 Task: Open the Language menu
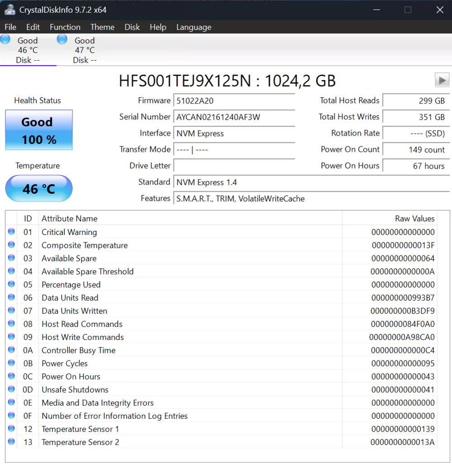click(193, 27)
